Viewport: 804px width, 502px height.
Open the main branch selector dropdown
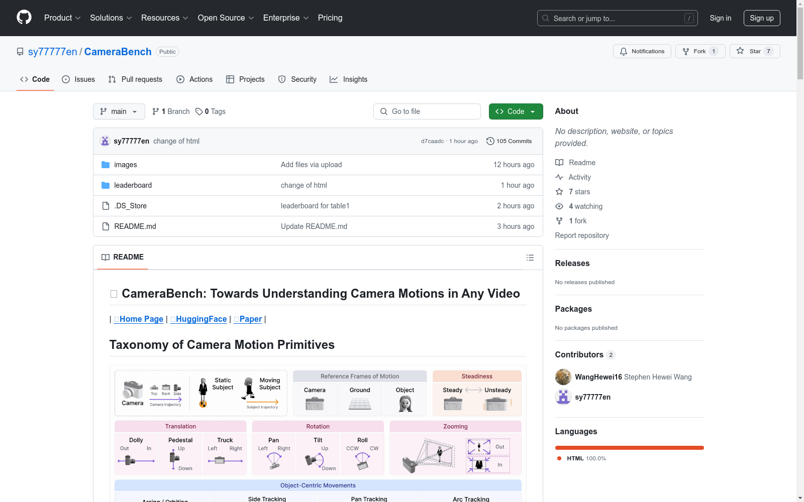coord(119,111)
